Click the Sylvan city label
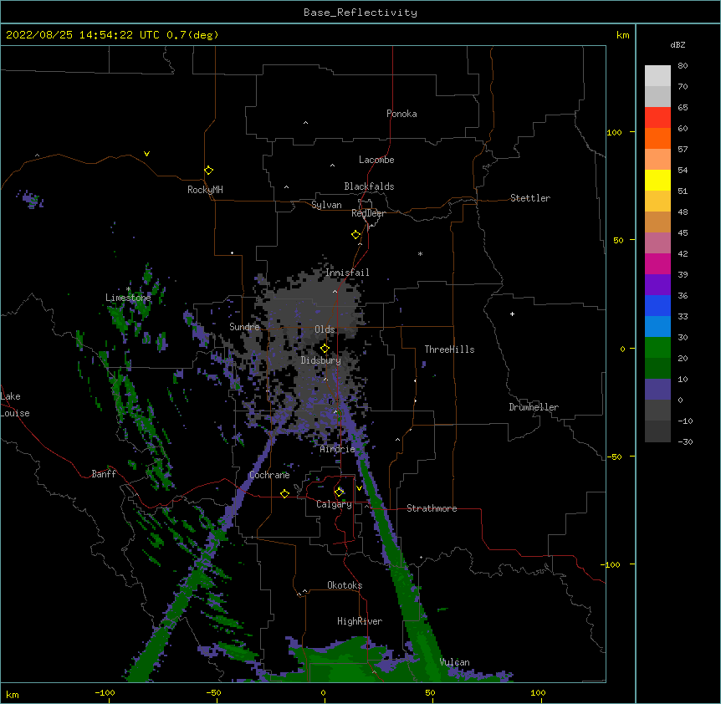Image resolution: width=721 pixels, height=704 pixels. (326, 205)
